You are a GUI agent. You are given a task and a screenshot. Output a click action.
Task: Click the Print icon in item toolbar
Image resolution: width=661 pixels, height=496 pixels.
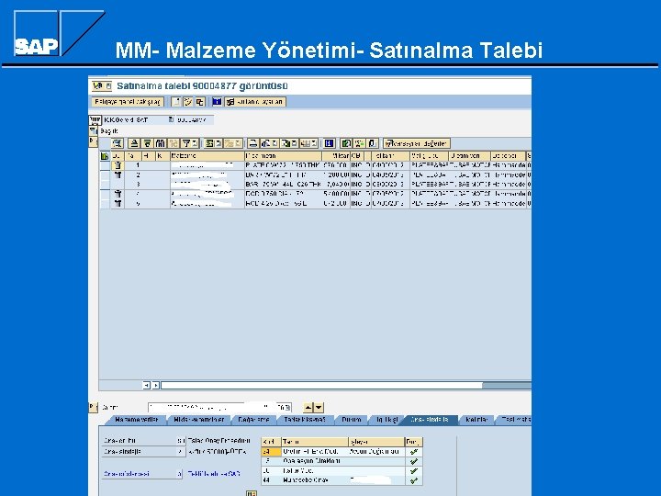point(253,143)
